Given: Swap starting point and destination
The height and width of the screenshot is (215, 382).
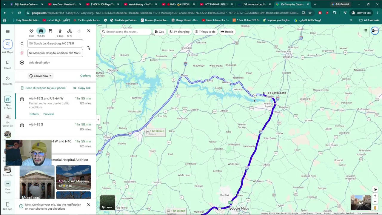Looking at the screenshot, I should point(89,48).
